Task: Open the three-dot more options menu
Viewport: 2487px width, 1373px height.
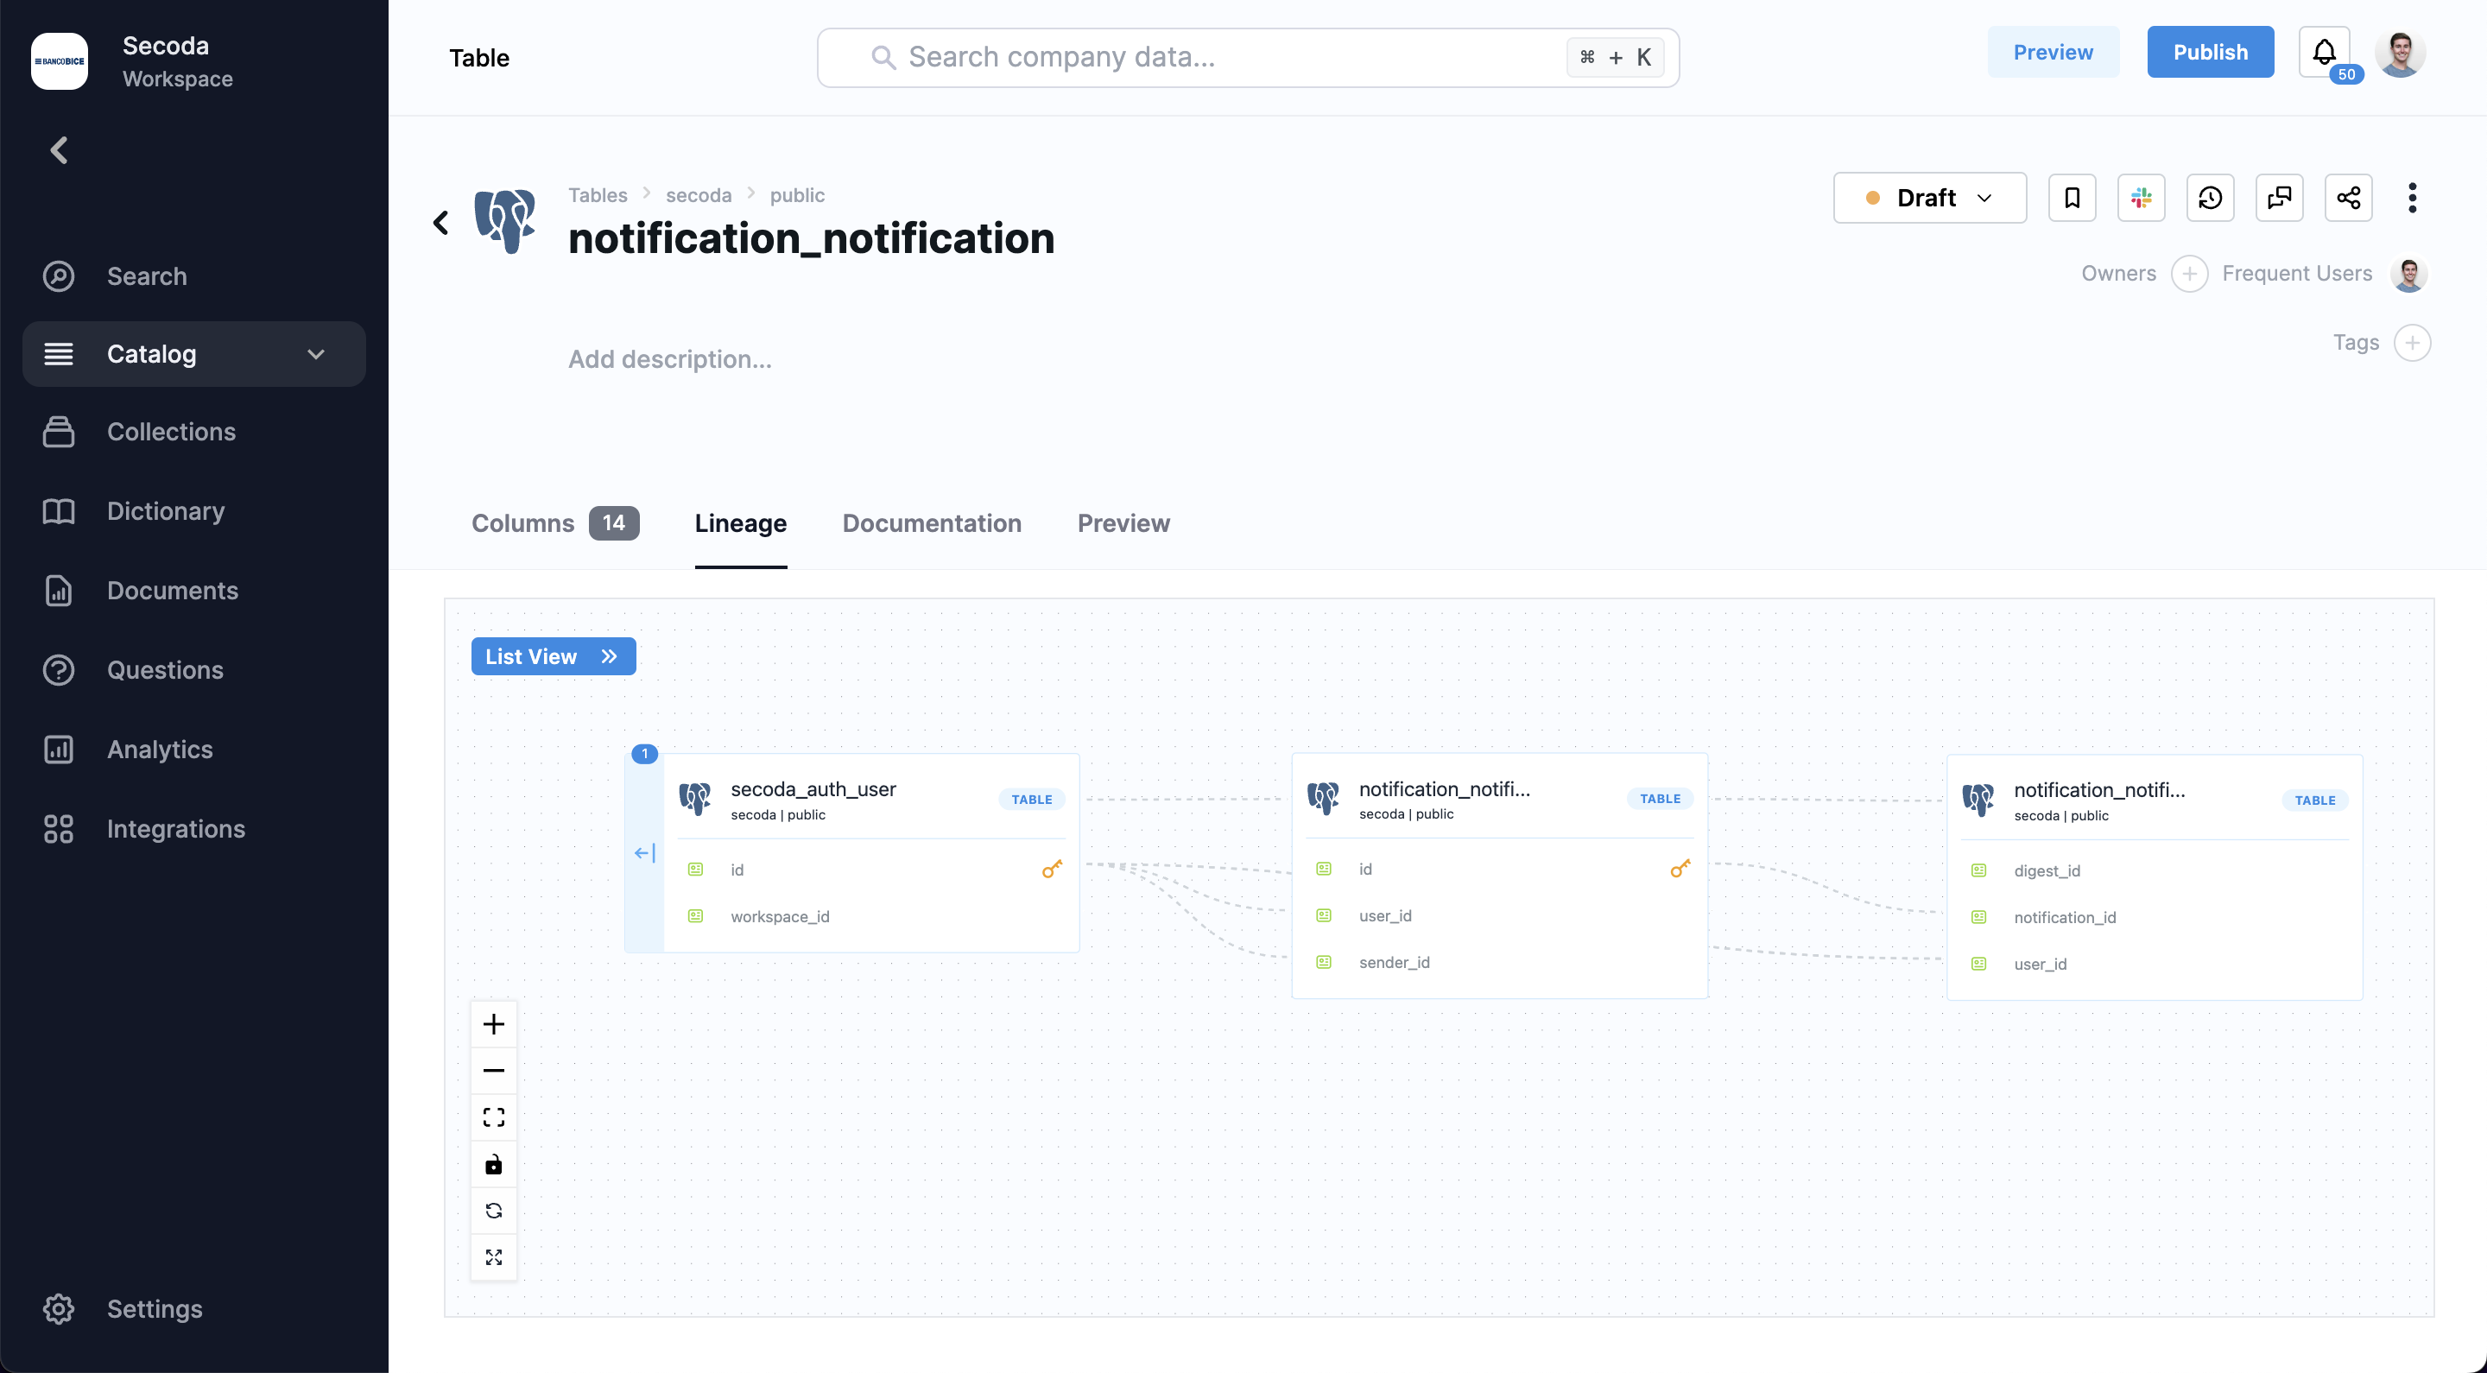Action: click(x=2412, y=198)
